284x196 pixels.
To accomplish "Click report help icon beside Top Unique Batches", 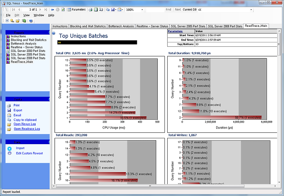I will coord(54,33).
